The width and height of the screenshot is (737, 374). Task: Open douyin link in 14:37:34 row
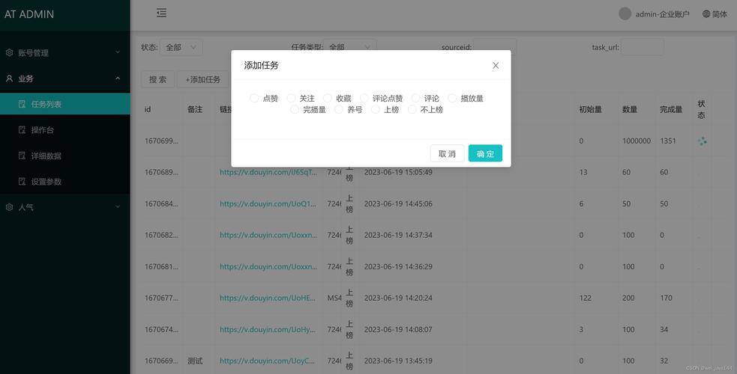point(268,236)
